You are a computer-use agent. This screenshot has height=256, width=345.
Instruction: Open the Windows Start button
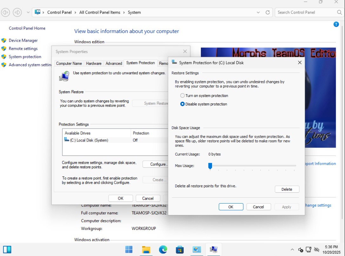129,249
